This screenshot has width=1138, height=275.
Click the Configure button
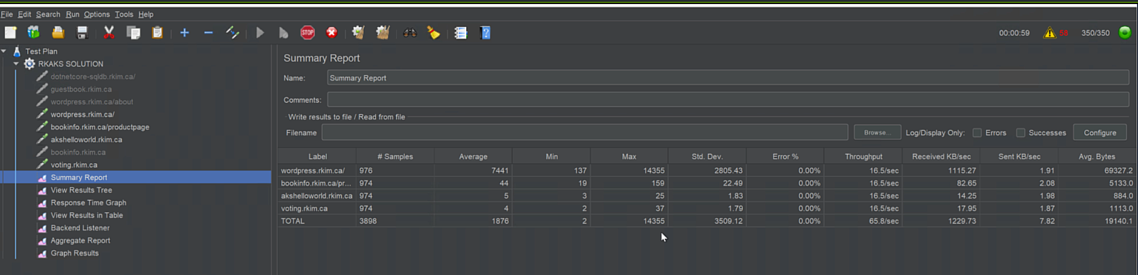tap(1099, 133)
